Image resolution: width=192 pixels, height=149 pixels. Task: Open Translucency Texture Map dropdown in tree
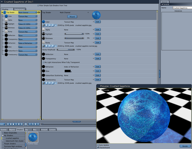[x=28, y=54]
